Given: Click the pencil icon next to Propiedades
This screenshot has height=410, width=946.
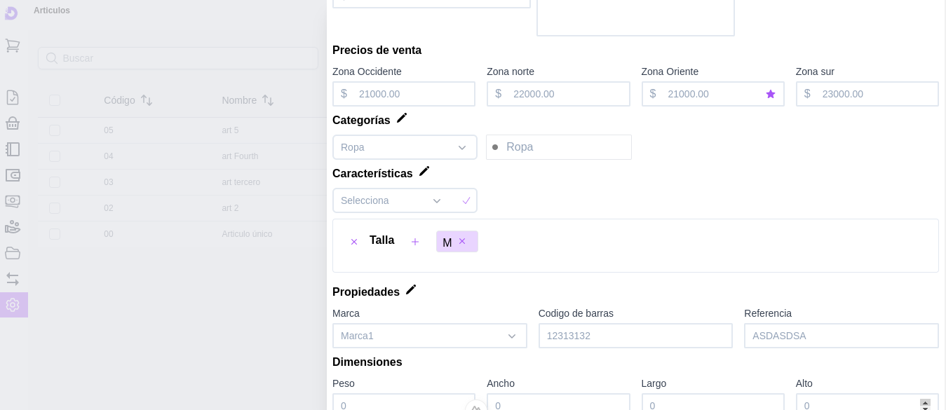Looking at the screenshot, I should (411, 290).
